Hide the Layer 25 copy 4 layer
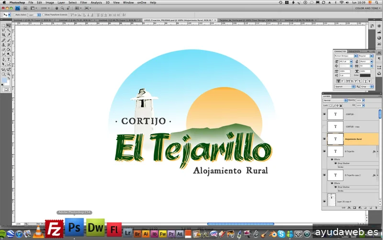383x240 pixels. (x=325, y=201)
